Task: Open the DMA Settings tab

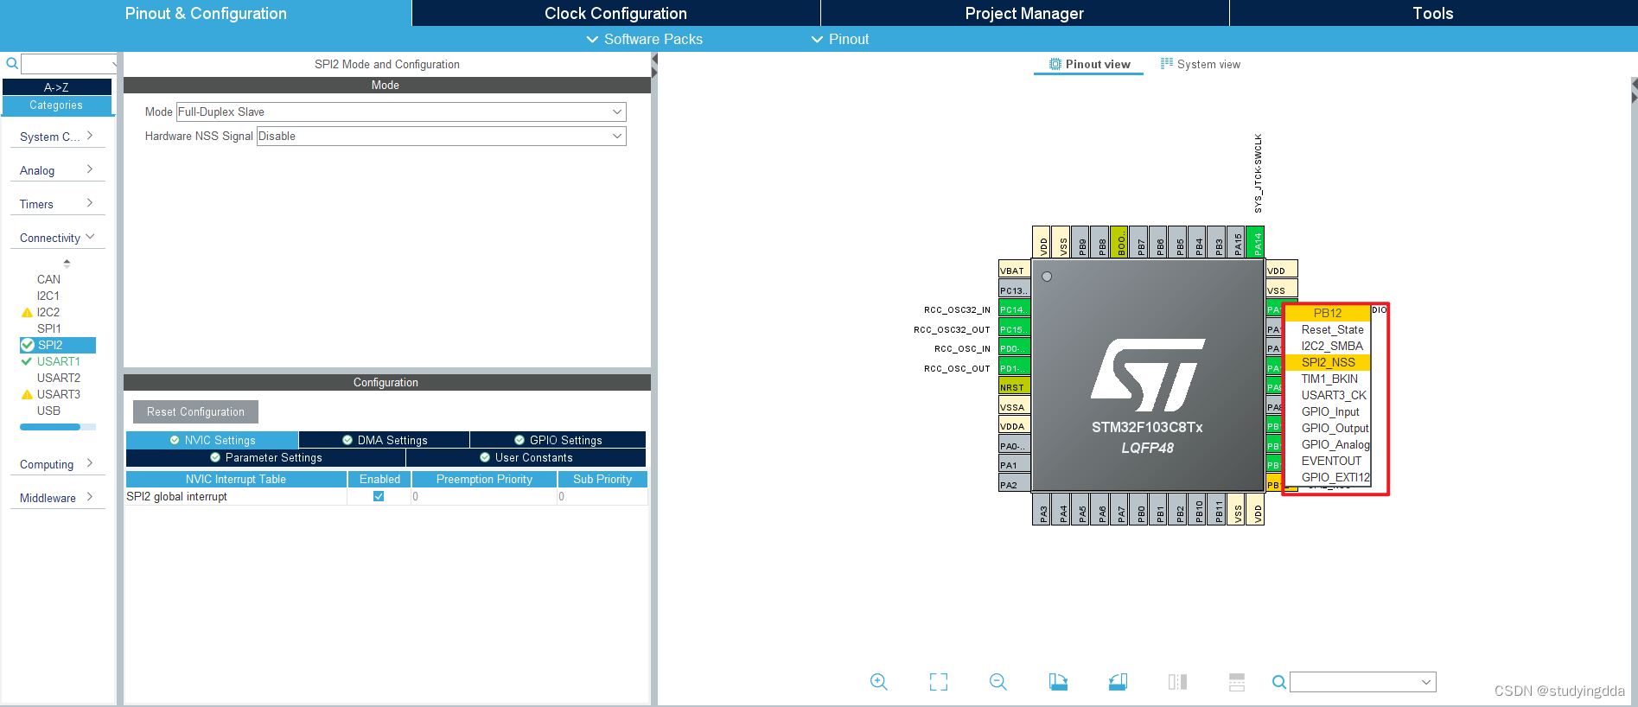Action: click(x=385, y=440)
